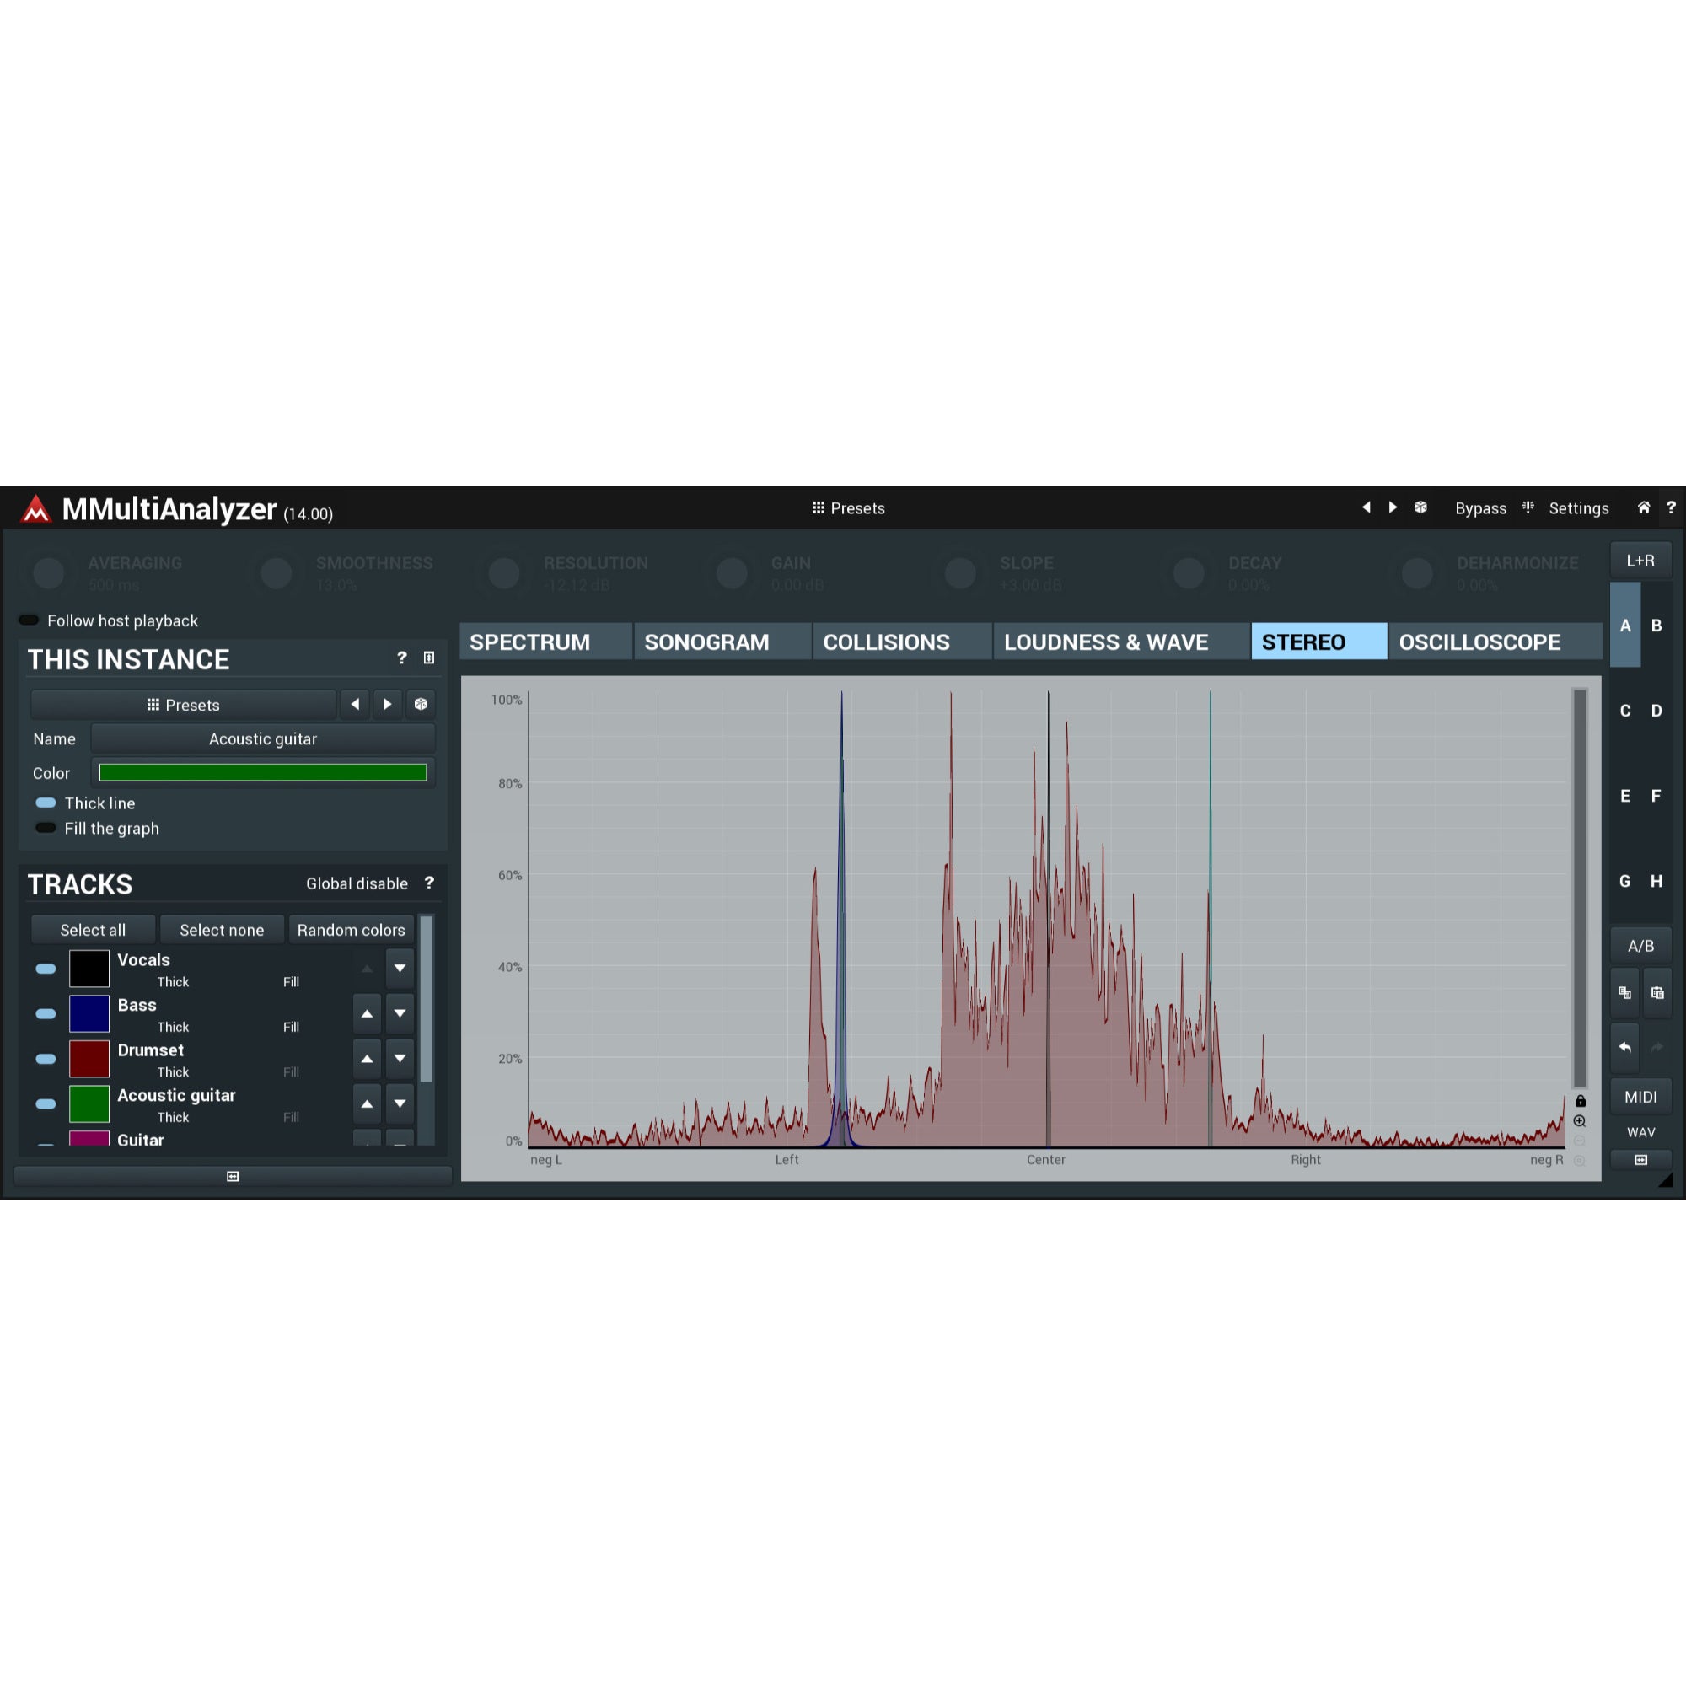Select next This Instance preset

(x=388, y=704)
